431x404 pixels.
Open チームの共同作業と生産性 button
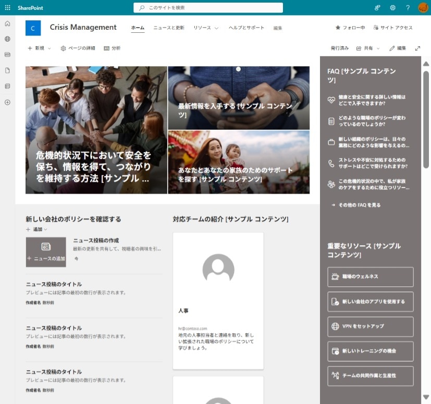tap(370, 376)
